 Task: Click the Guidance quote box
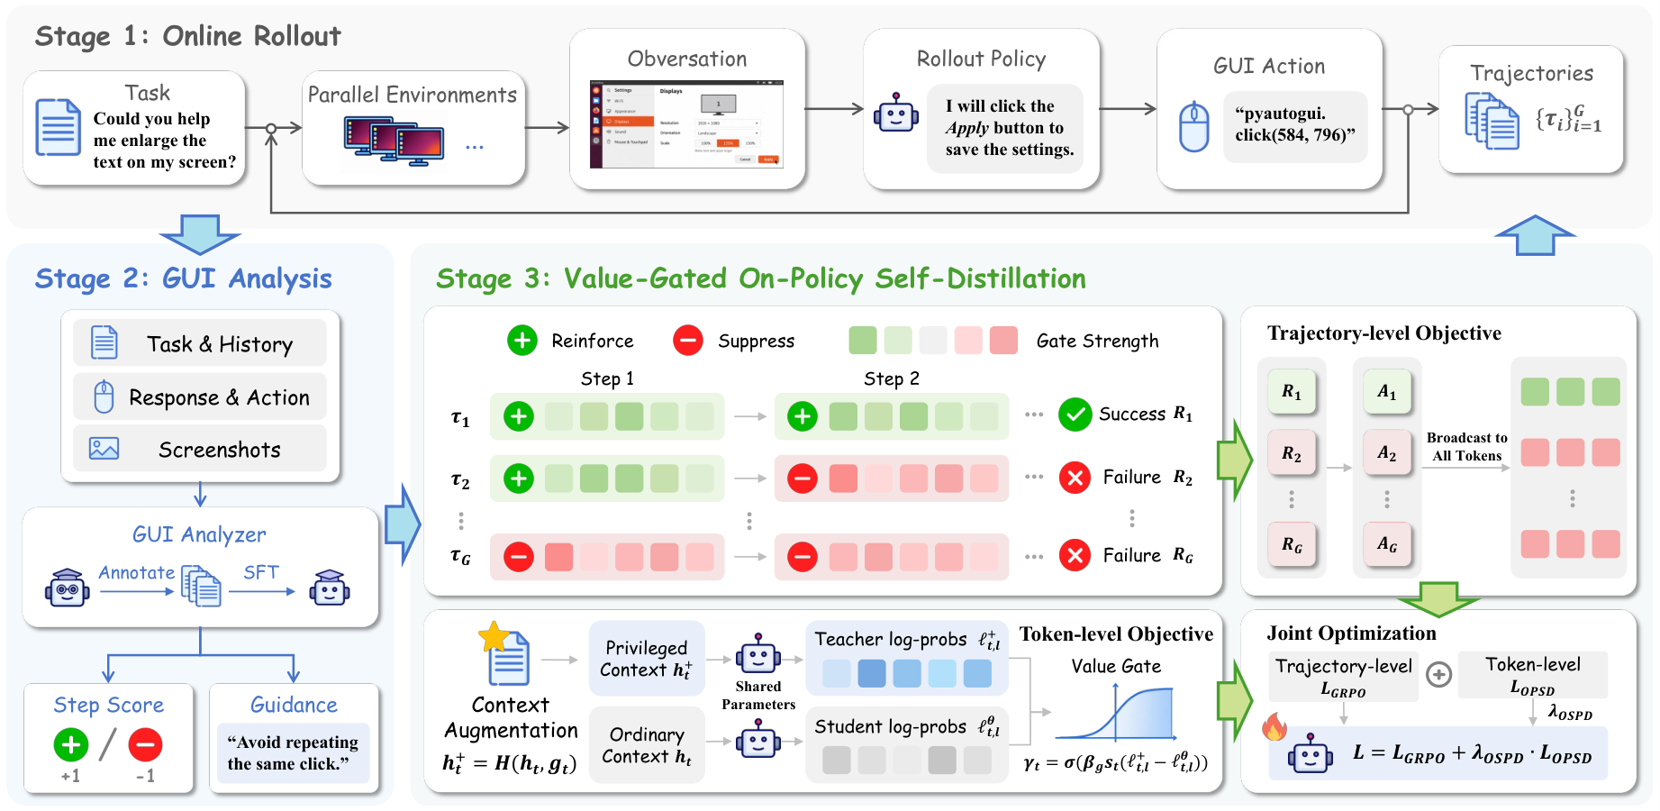293,752
